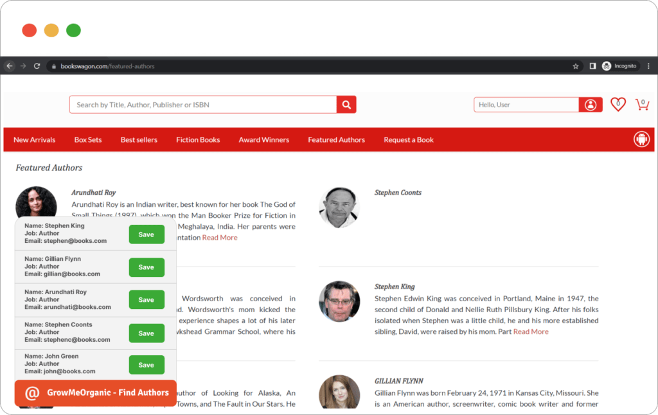
Task: Click Gillian Flynn's portrait photo
Action: point(339,392)
